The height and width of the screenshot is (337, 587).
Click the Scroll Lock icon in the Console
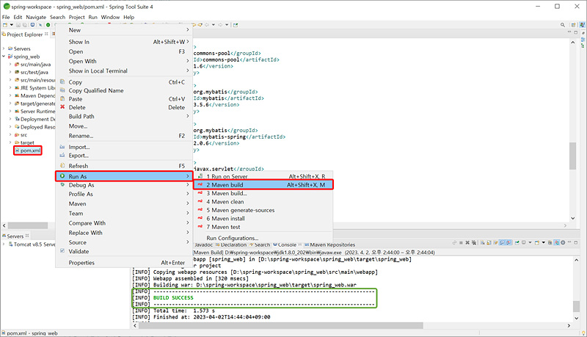point(489,242)
